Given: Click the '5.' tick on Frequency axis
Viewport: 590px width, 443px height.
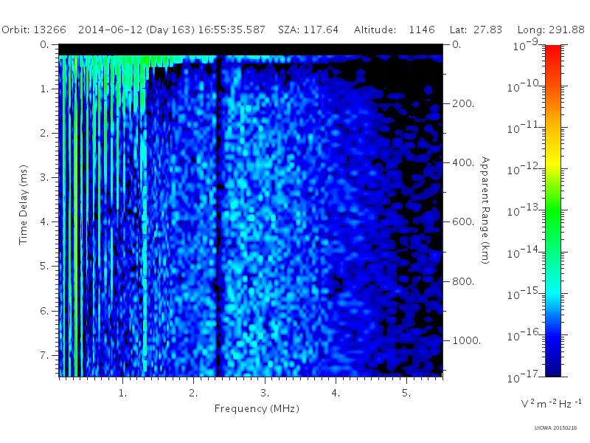Looking at the screenshot, I should 406,394.
